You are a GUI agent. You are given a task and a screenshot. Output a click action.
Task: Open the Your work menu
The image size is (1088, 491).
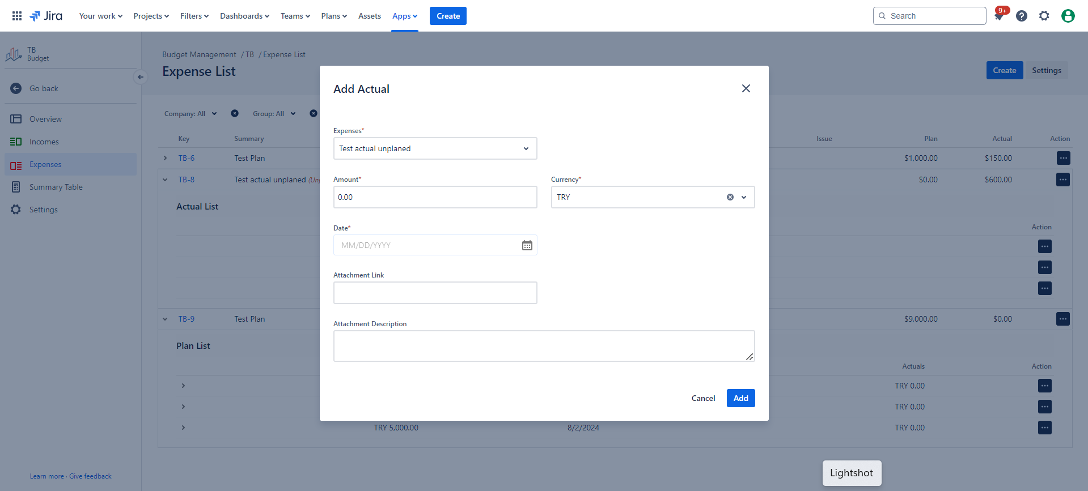coord(101,16)
